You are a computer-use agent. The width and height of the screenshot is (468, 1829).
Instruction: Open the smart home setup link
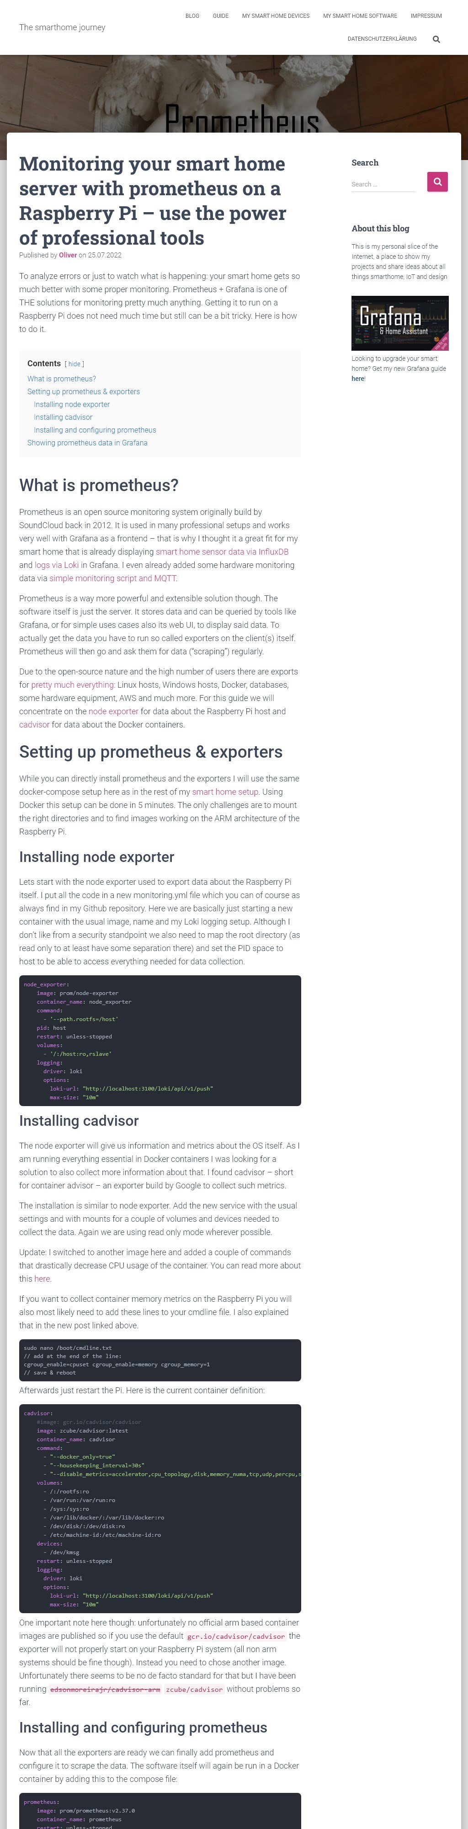225,791
